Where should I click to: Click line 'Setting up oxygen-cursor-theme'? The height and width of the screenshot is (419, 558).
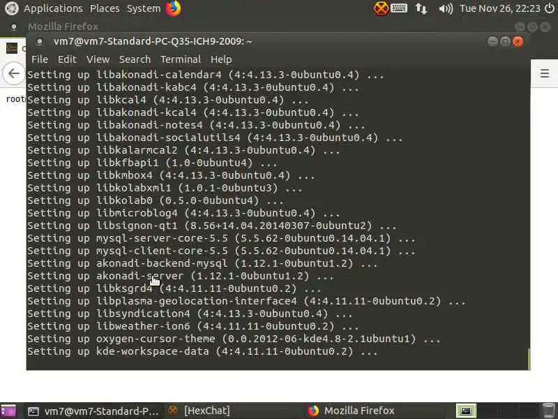click(x=234, y=339)
